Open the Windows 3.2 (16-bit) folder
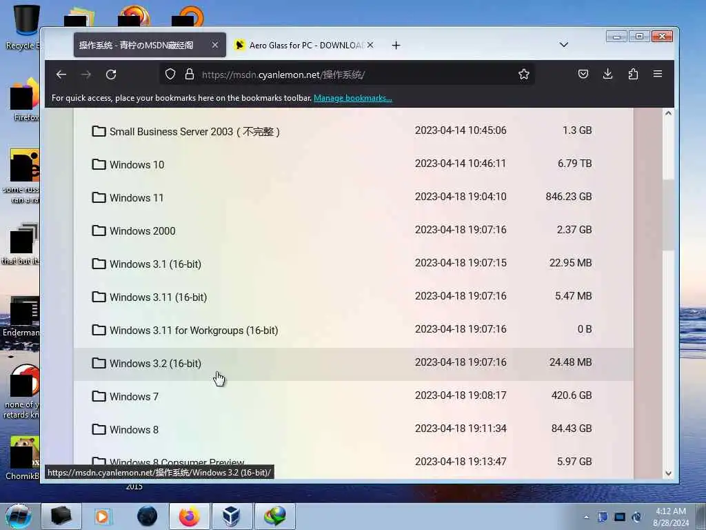 tap(155, 363)
